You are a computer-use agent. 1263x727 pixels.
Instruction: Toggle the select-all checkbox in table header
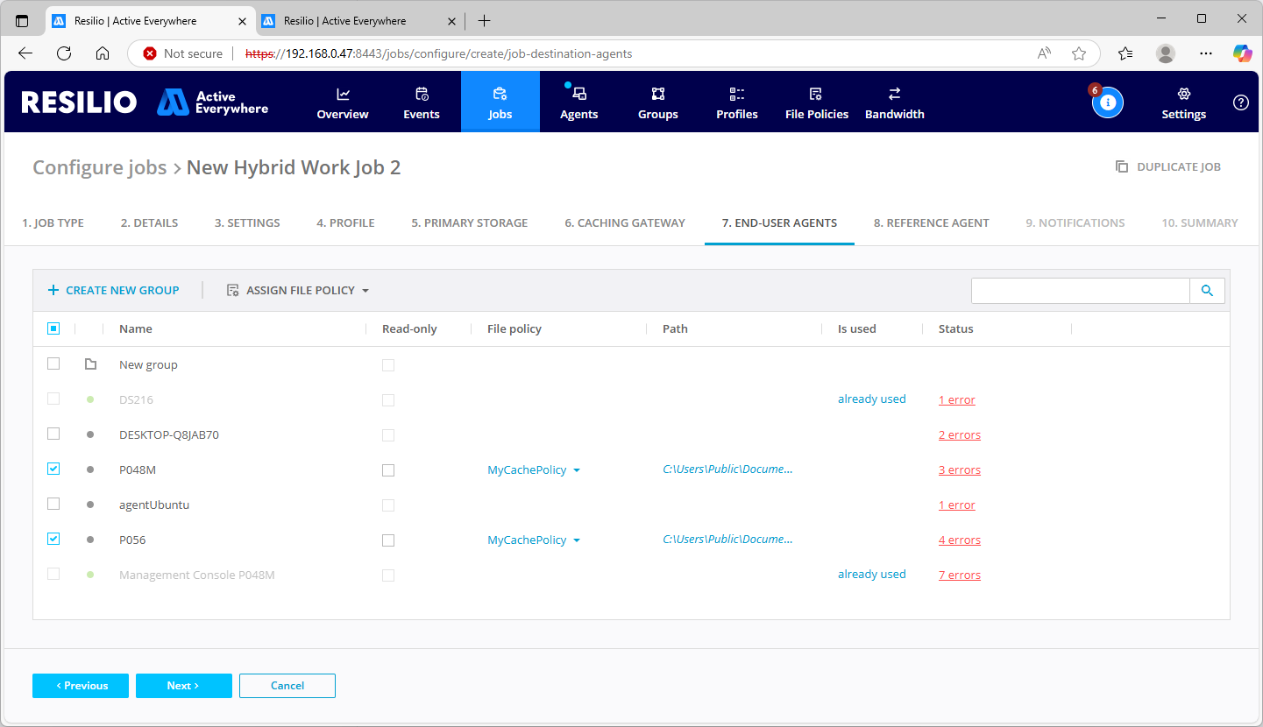tap(53, 328)
